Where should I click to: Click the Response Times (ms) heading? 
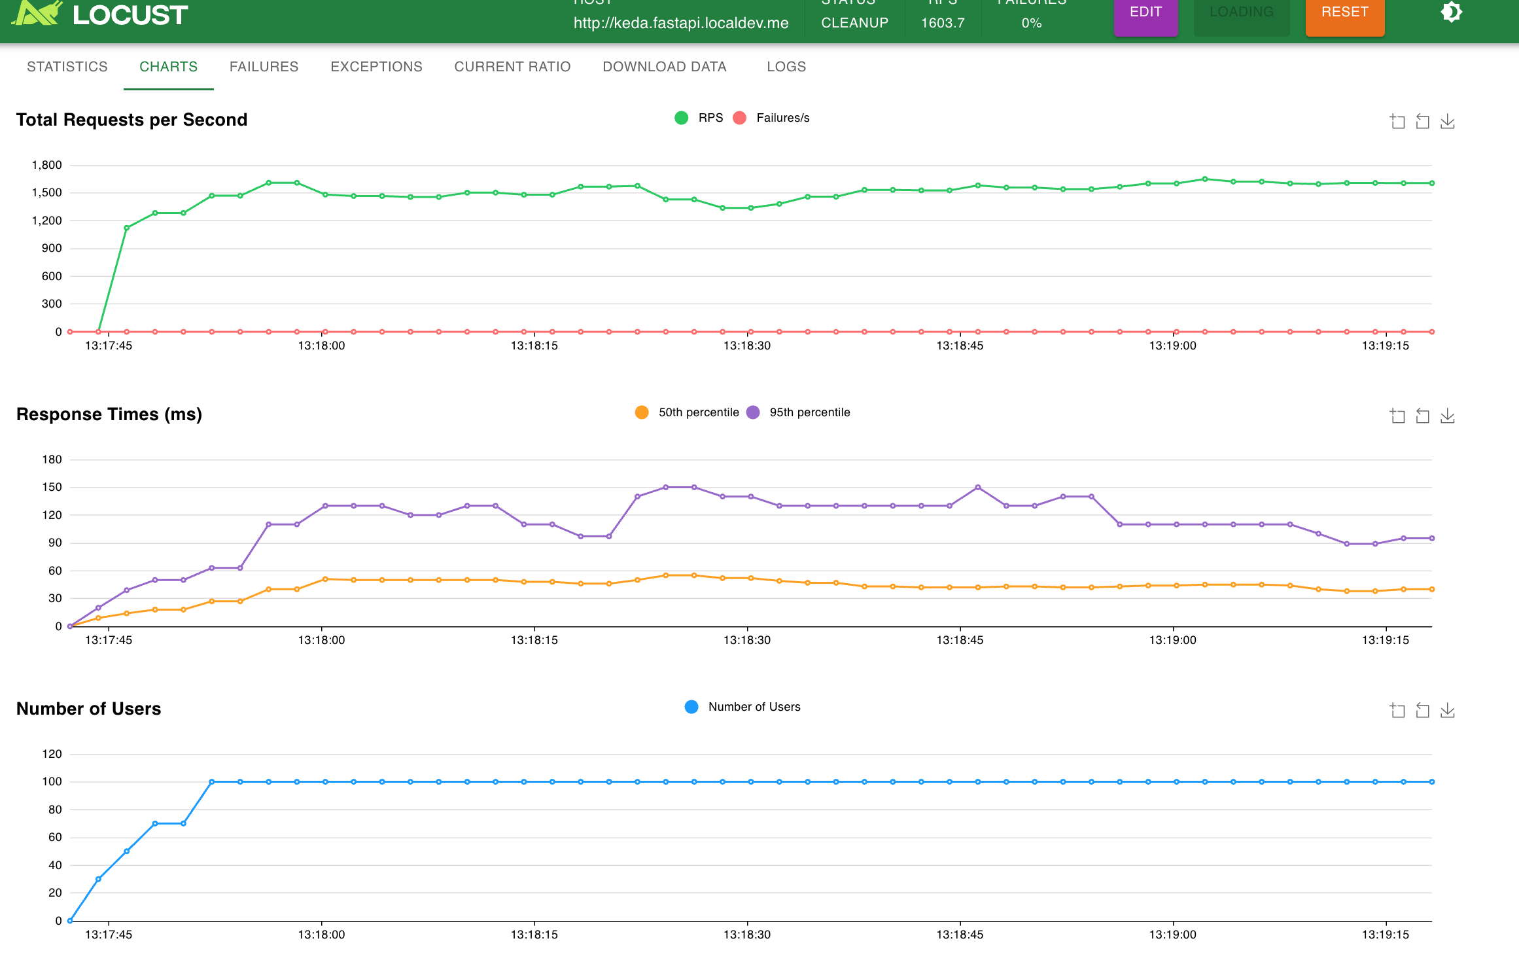(109, 414)
